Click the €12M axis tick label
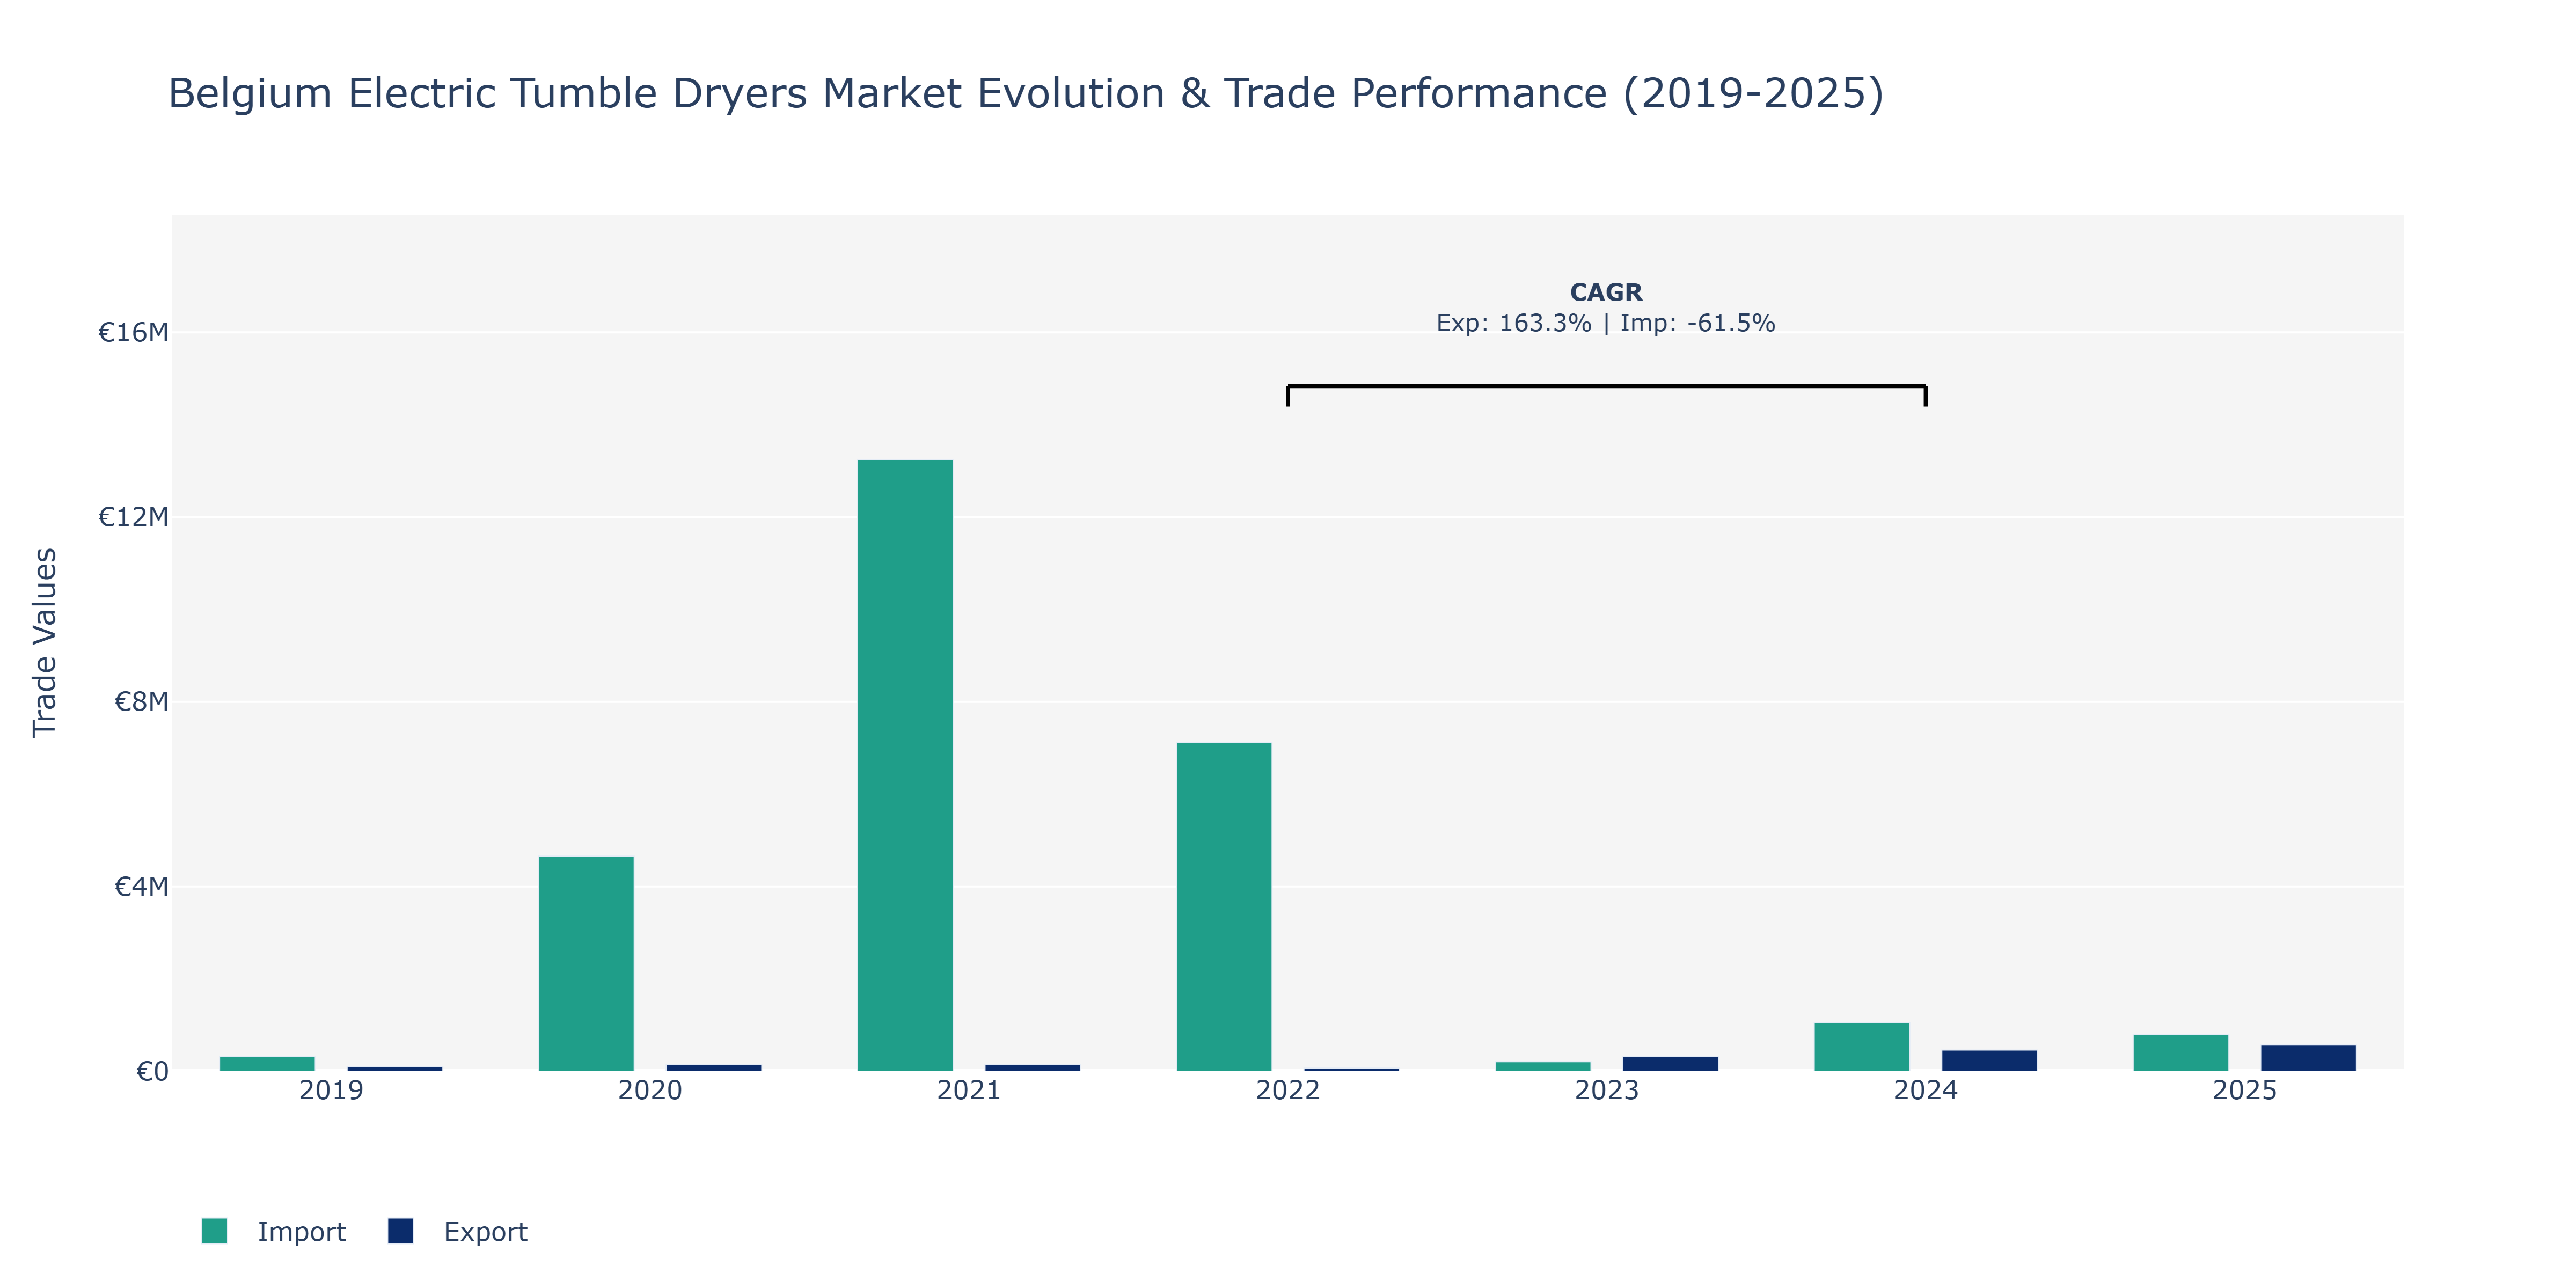 pos(133,517)
